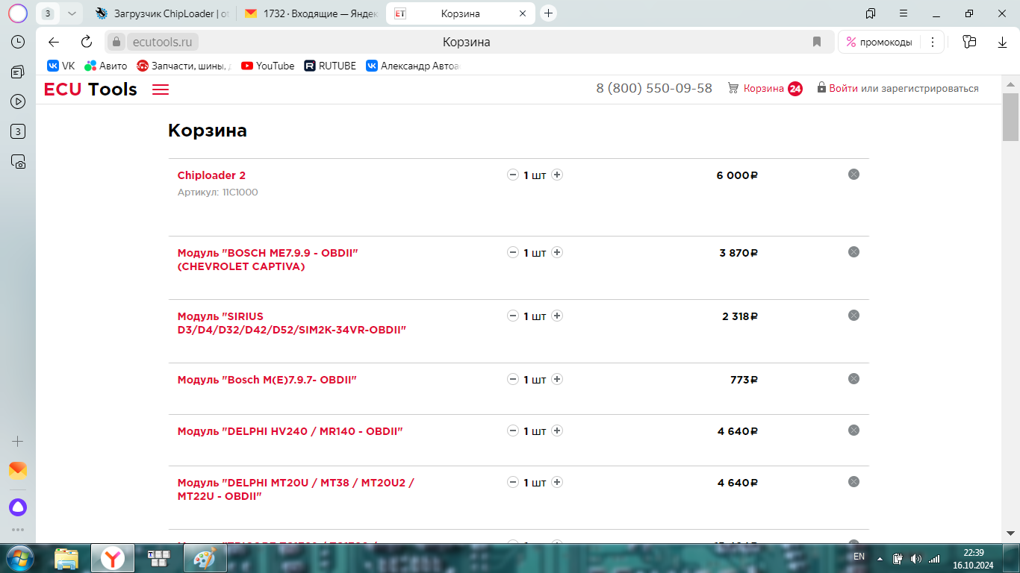Open the Корзина cart link in the header

pos(763,88)
